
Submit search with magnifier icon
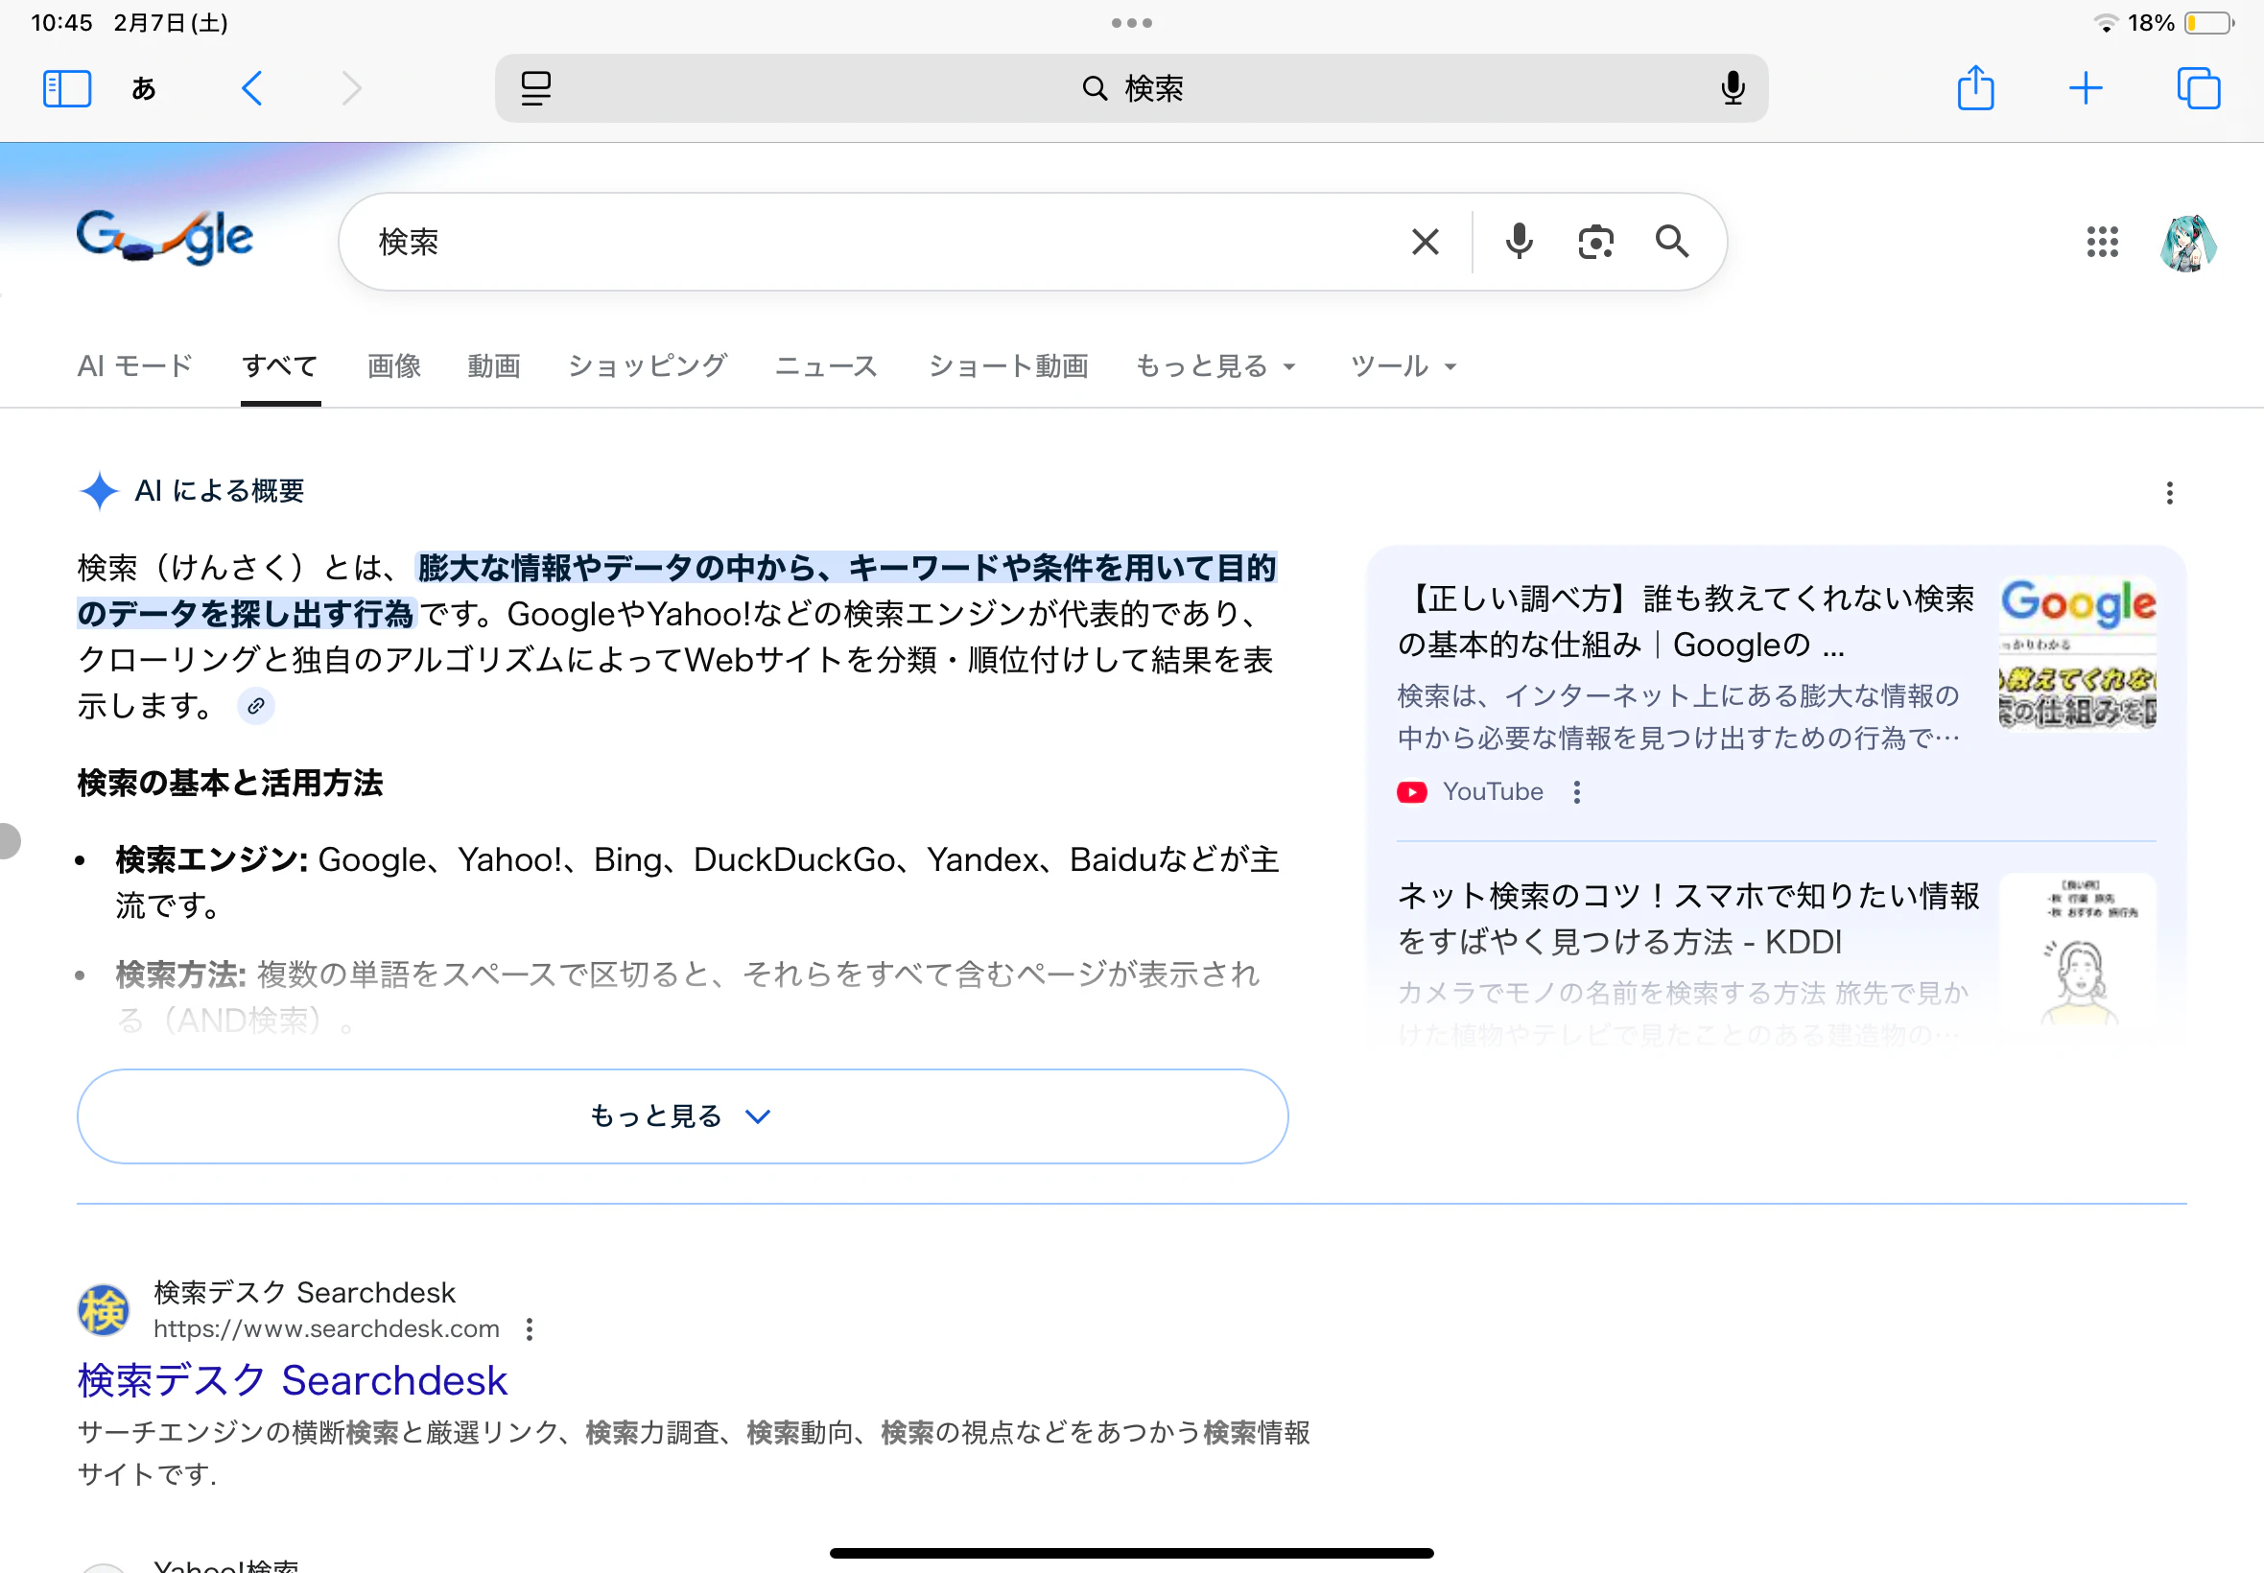coord(1672,242)
